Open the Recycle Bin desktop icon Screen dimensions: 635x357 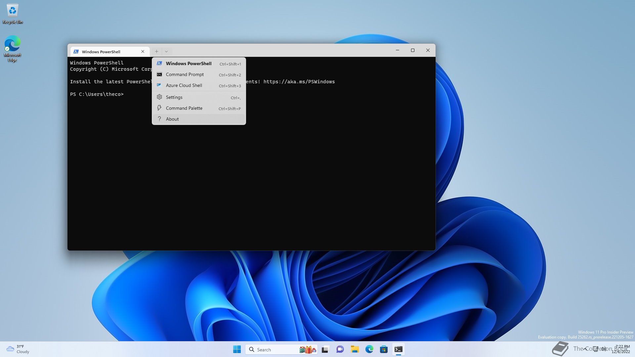pyautogui.click(x=13, y=14)
